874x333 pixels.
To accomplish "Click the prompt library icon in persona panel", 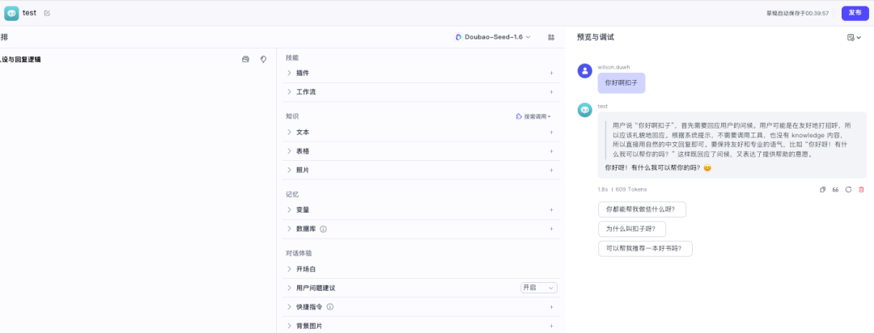I will coord(245,59).
